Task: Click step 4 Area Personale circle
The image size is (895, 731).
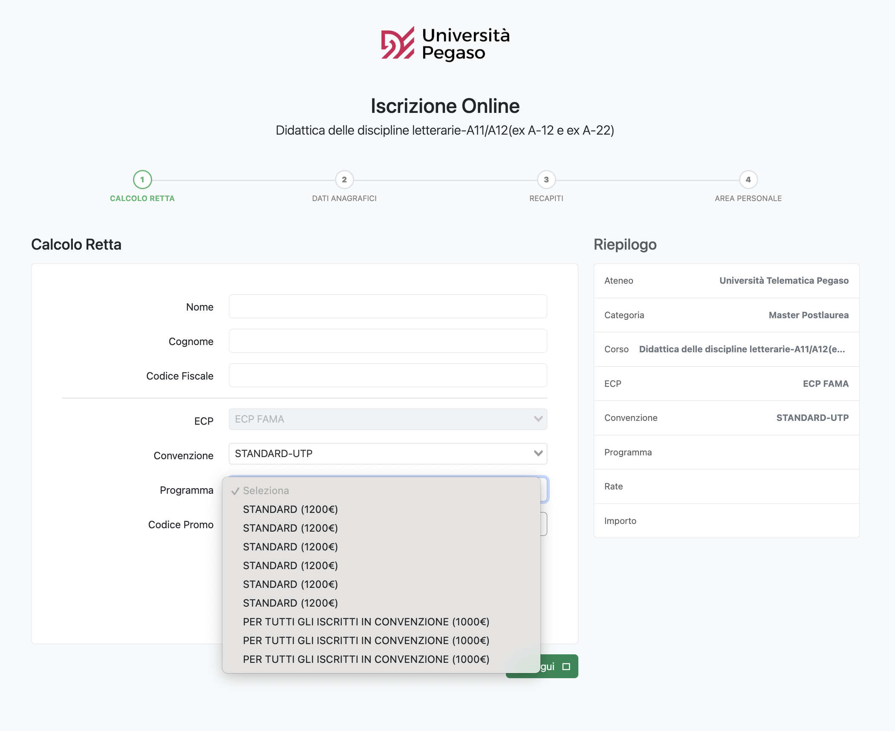Action: click(748, 180)
